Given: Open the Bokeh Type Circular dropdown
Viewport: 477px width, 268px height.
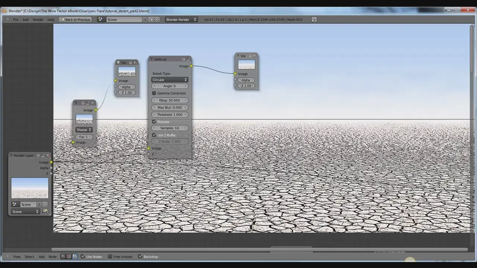Looking at the screenshot, I should click(x=170, y=80).
